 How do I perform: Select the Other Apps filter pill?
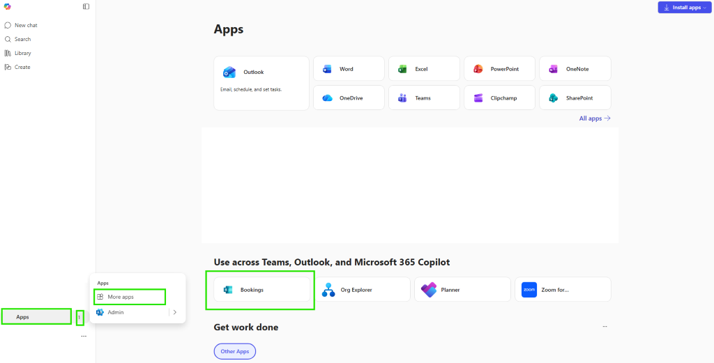235,351
